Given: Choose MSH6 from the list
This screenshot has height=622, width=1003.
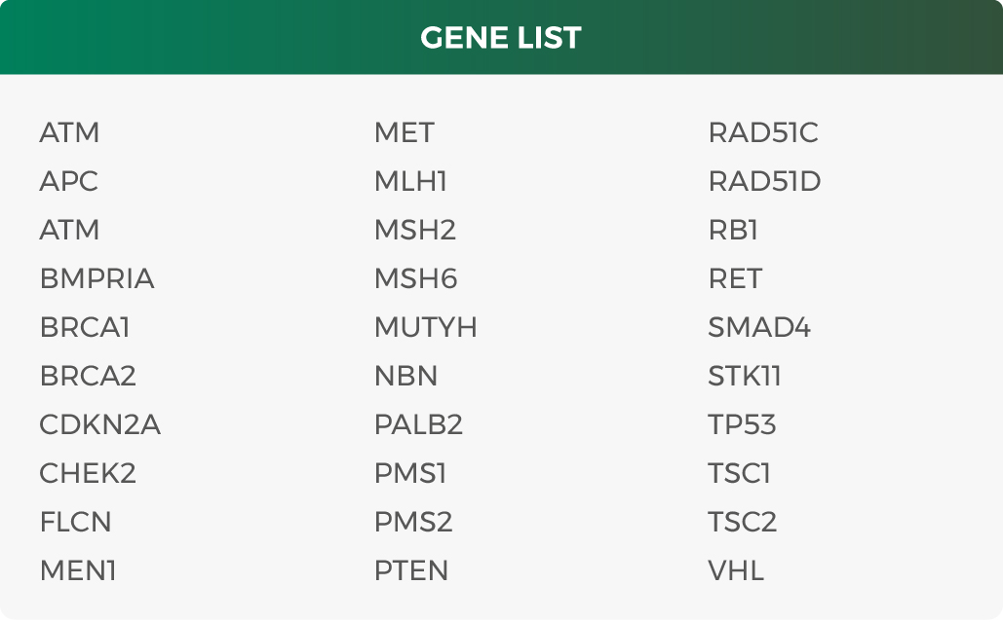Looking at the screenshot, I should pyautogui.click(x=416, y=278).
